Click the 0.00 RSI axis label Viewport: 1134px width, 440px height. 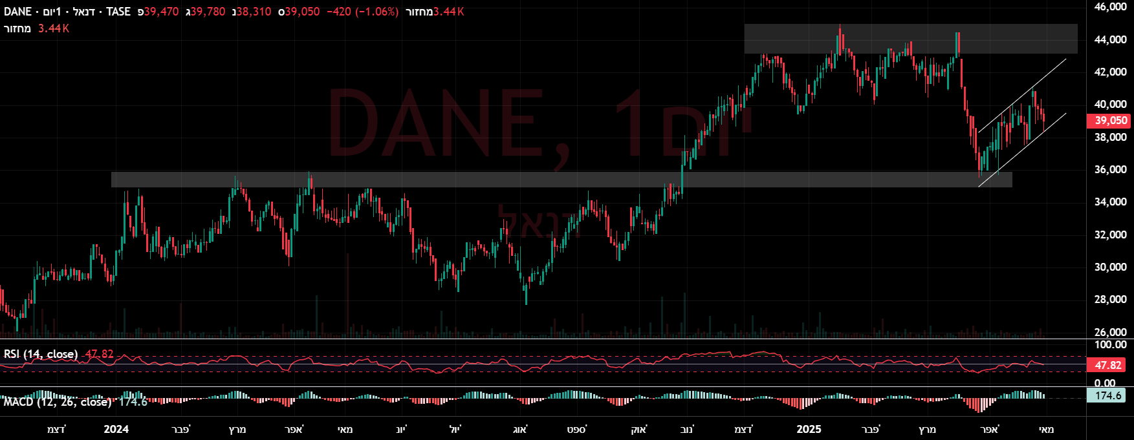coord(1105,382)
